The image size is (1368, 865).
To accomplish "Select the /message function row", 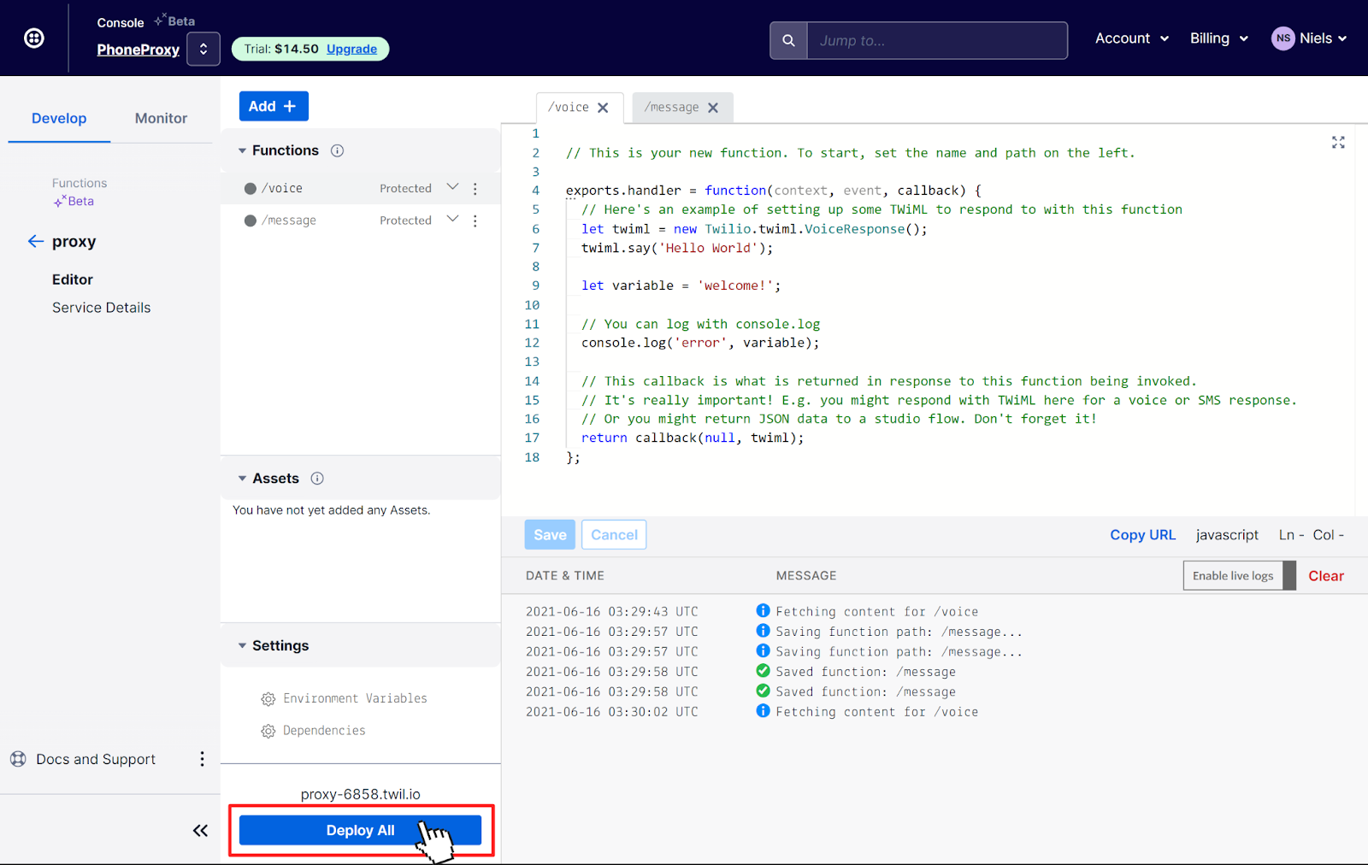I will pos(360,221).
